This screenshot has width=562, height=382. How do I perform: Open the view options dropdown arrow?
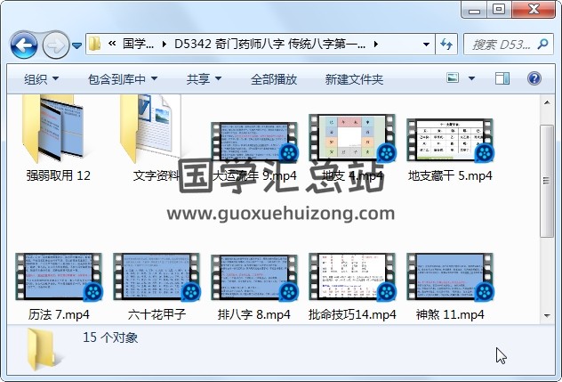[x=471, y=78]
